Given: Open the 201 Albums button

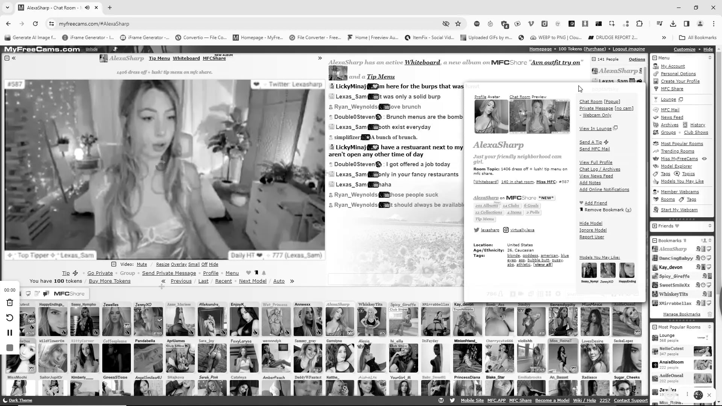Looking at the screenshot, I should [487, 206].
